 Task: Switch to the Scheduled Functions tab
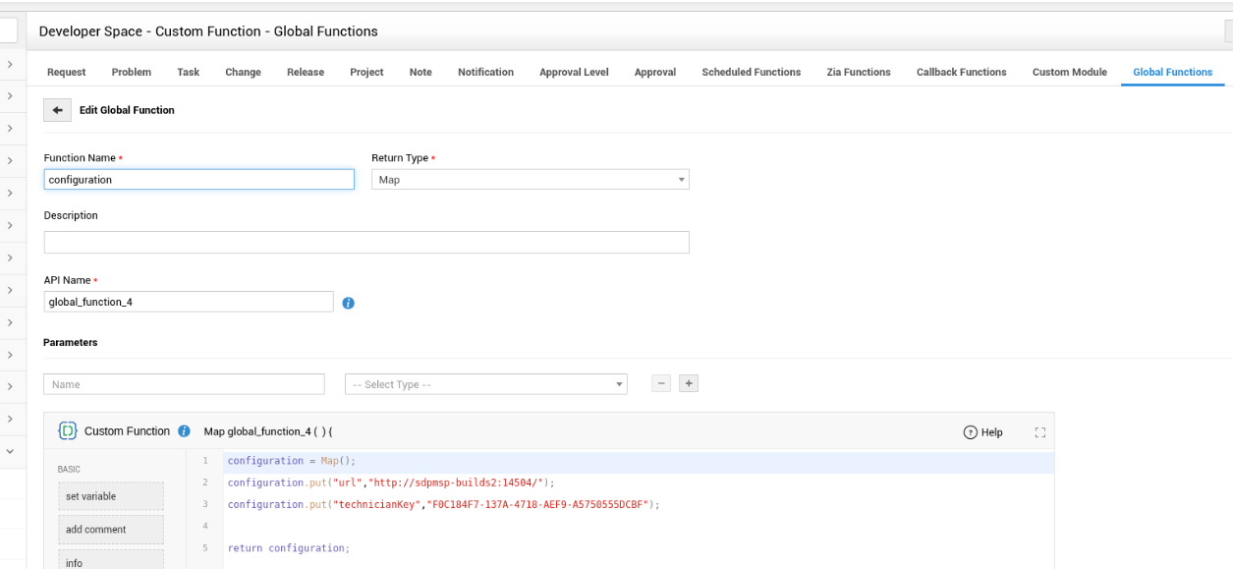click(751, 72)
